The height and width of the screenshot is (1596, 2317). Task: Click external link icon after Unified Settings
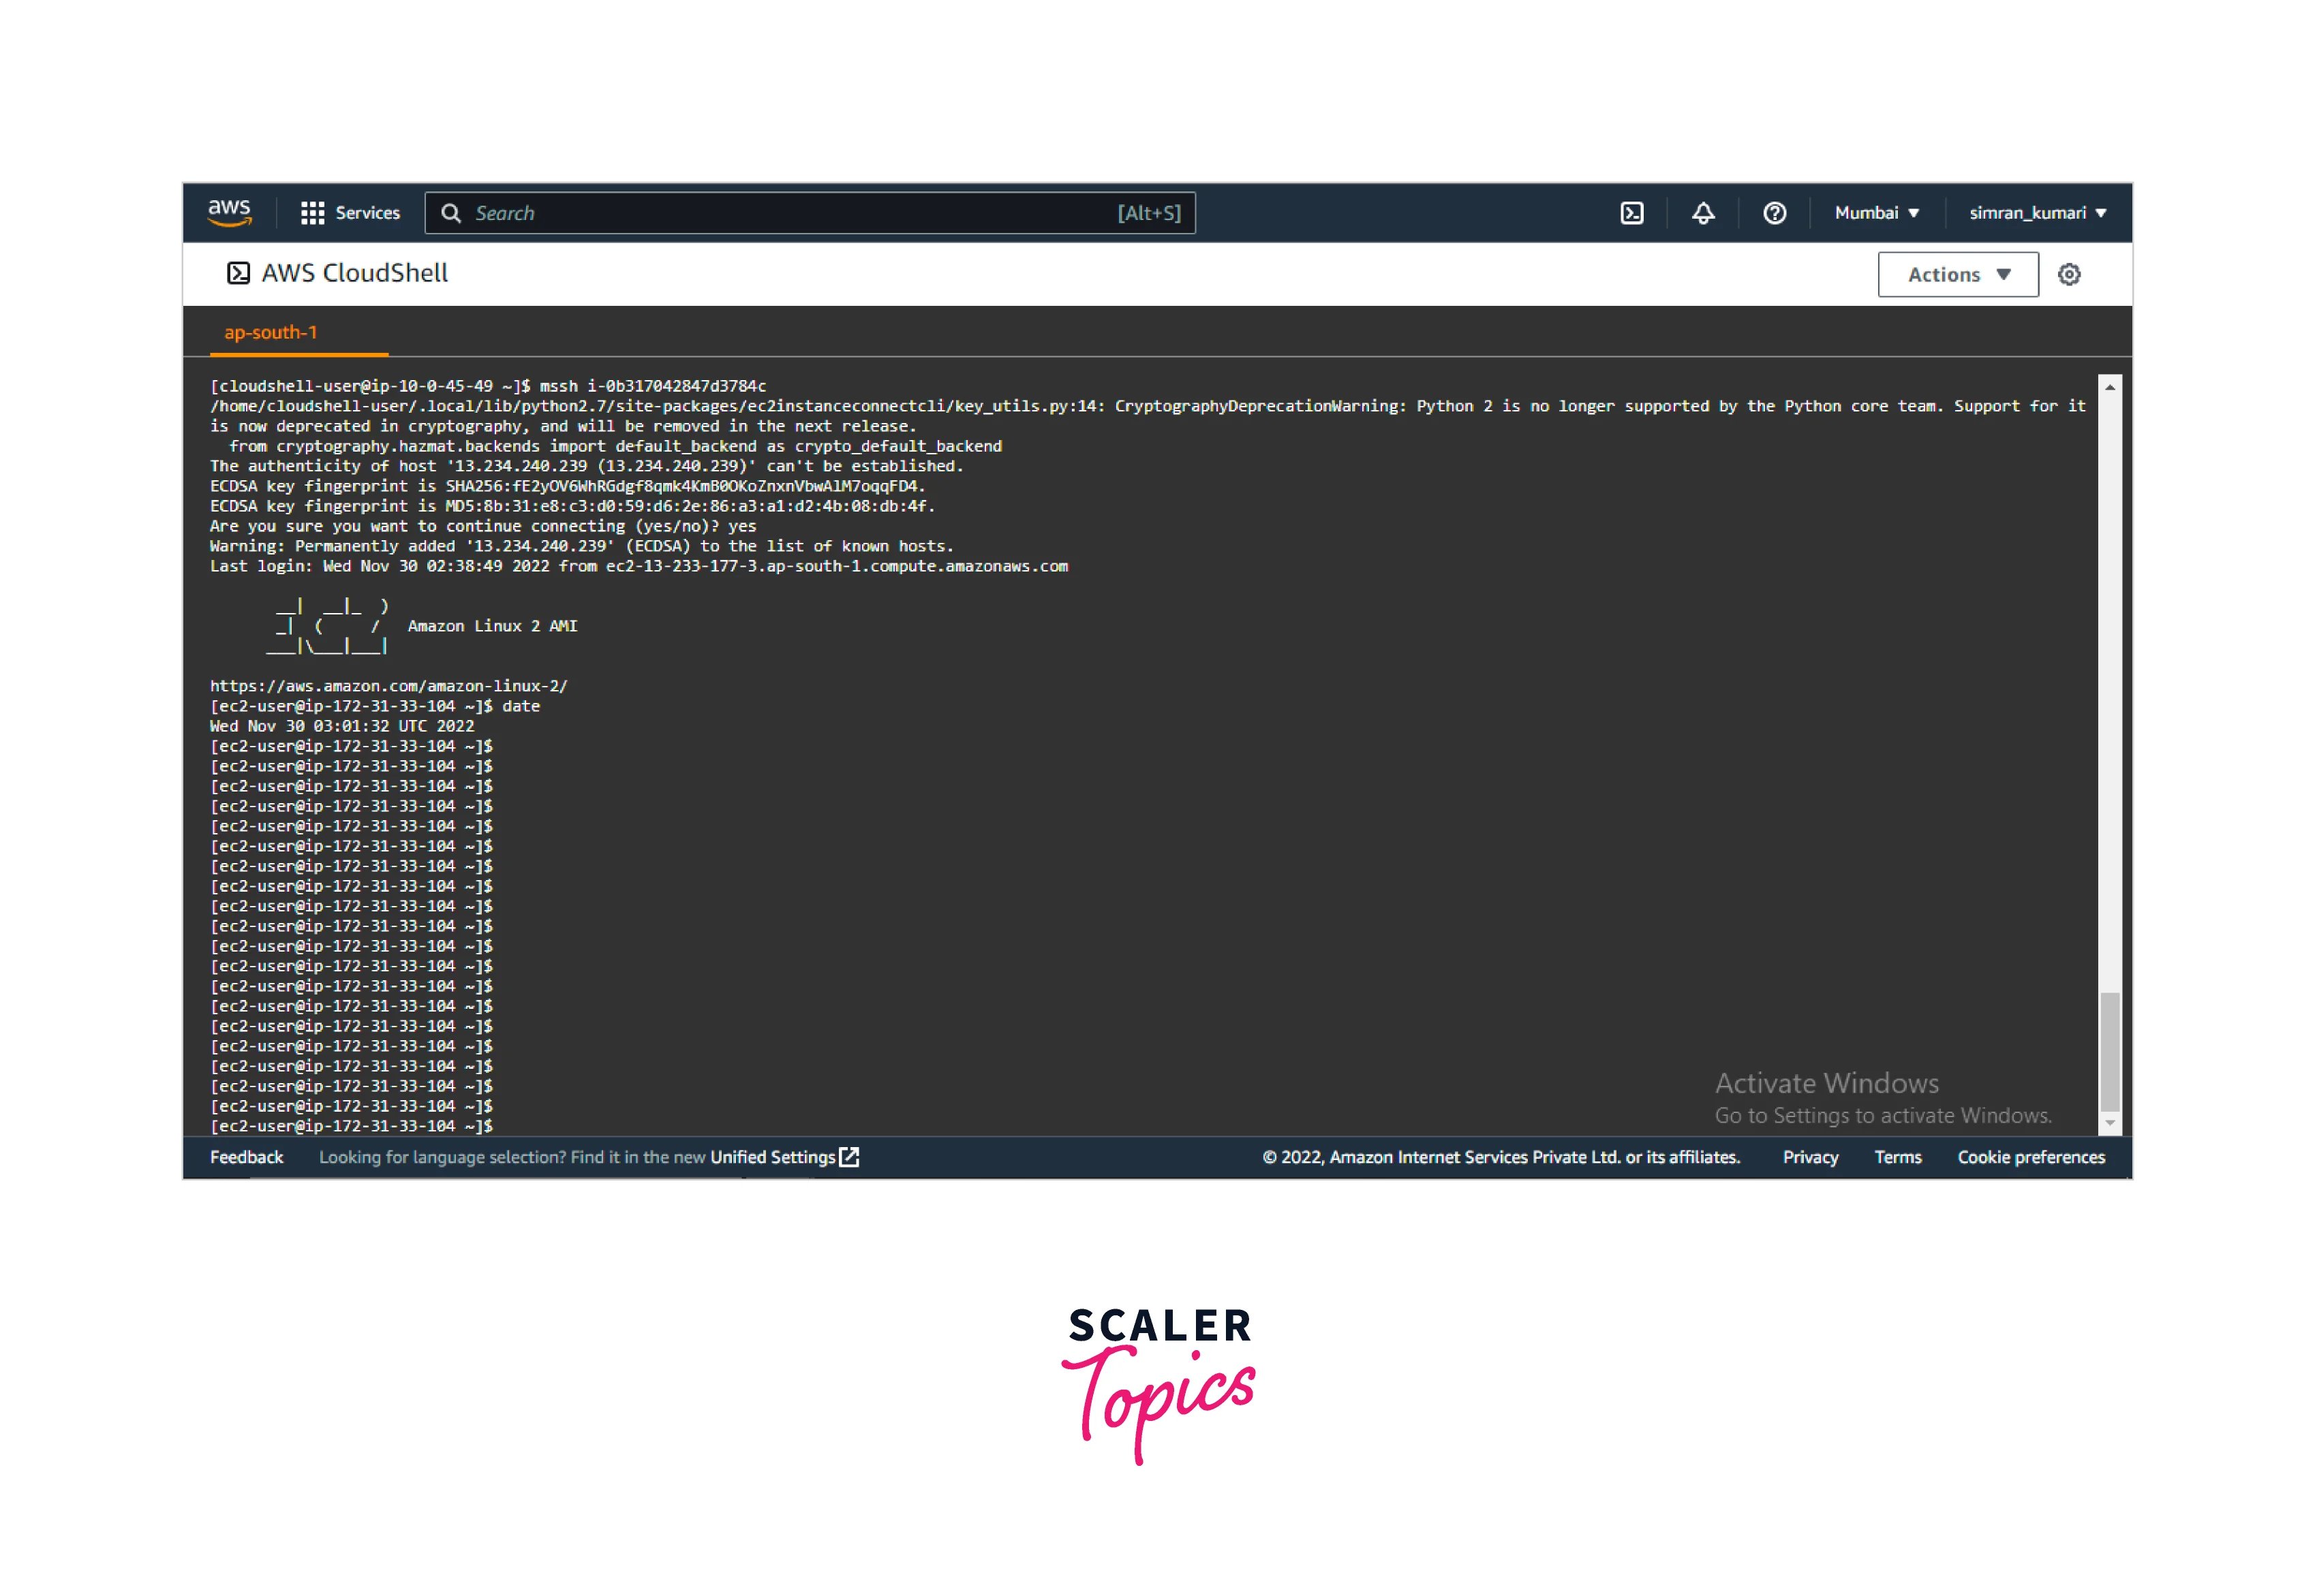coord(849,1156)
